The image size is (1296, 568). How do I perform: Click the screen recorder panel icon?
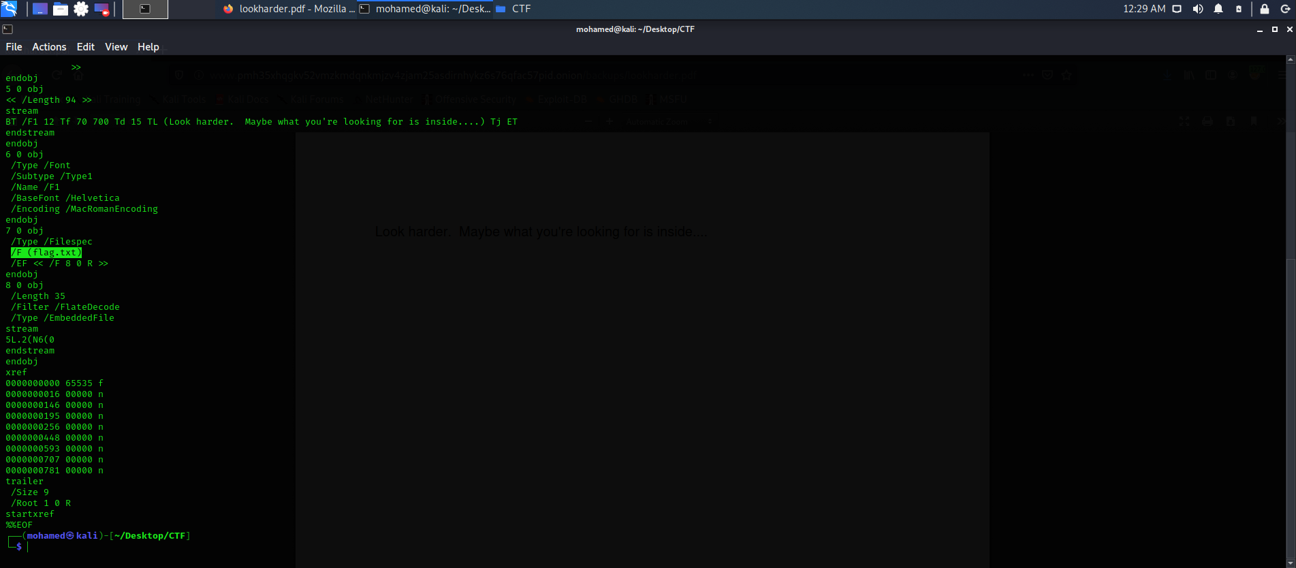[x=101, y=9]
